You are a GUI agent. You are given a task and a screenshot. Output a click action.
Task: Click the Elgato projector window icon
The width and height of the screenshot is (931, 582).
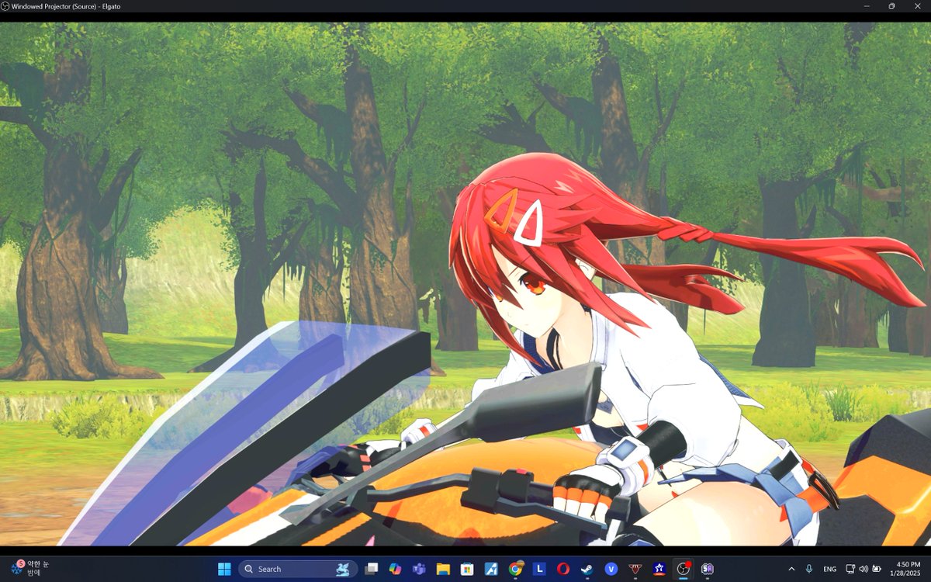click(5, 6)
